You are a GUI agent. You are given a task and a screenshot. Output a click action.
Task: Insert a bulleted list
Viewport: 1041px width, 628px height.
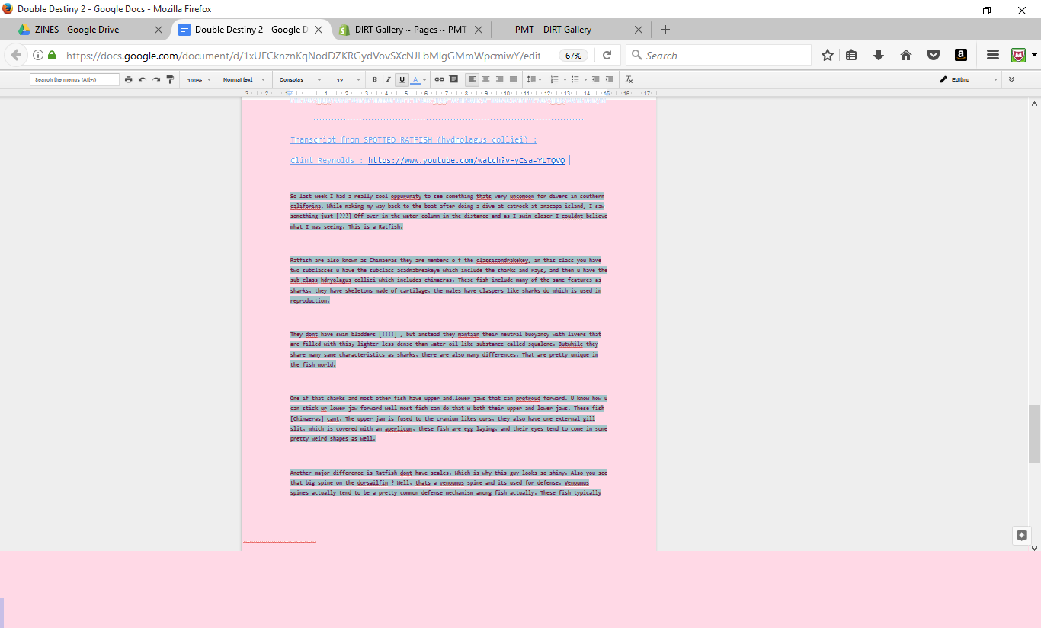pyautogui.click(x=575, y=79)
